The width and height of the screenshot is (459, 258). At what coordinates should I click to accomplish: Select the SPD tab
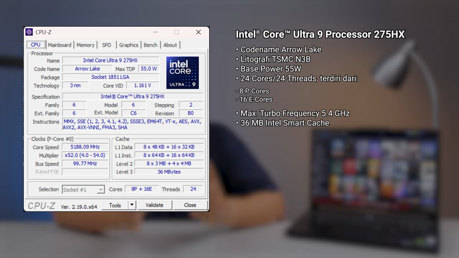pos(107,45)
